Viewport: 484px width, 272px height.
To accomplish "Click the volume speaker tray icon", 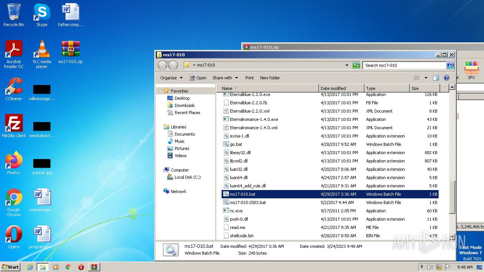I will click(x=430, y=267).
